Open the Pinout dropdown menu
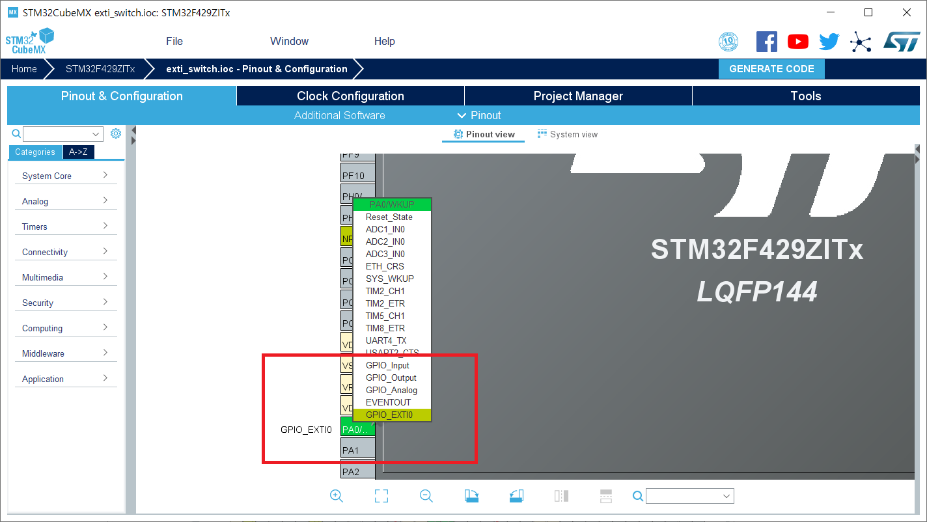This screenshot has height=522, width=927. pyautogui.click(x=479, y=115)
